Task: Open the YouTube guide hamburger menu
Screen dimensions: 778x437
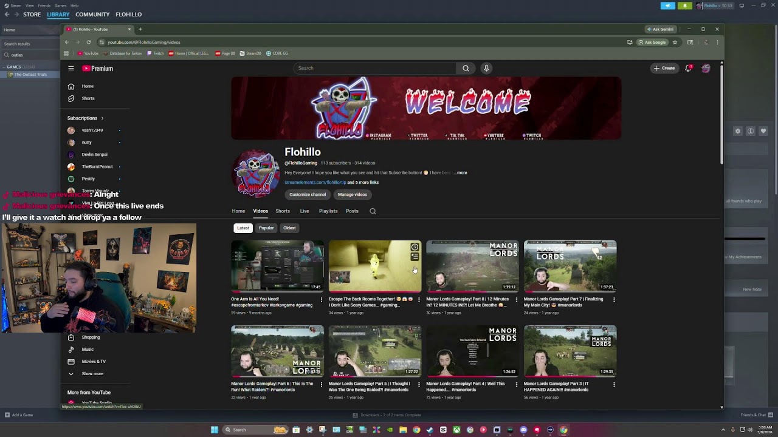Action: point(71,69)
